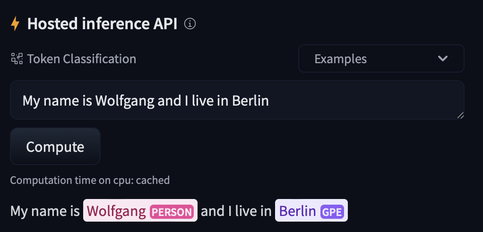Select the highlighted Wolfgang entity in results
This screenshot has height=232, width=483.
(116, 211)
